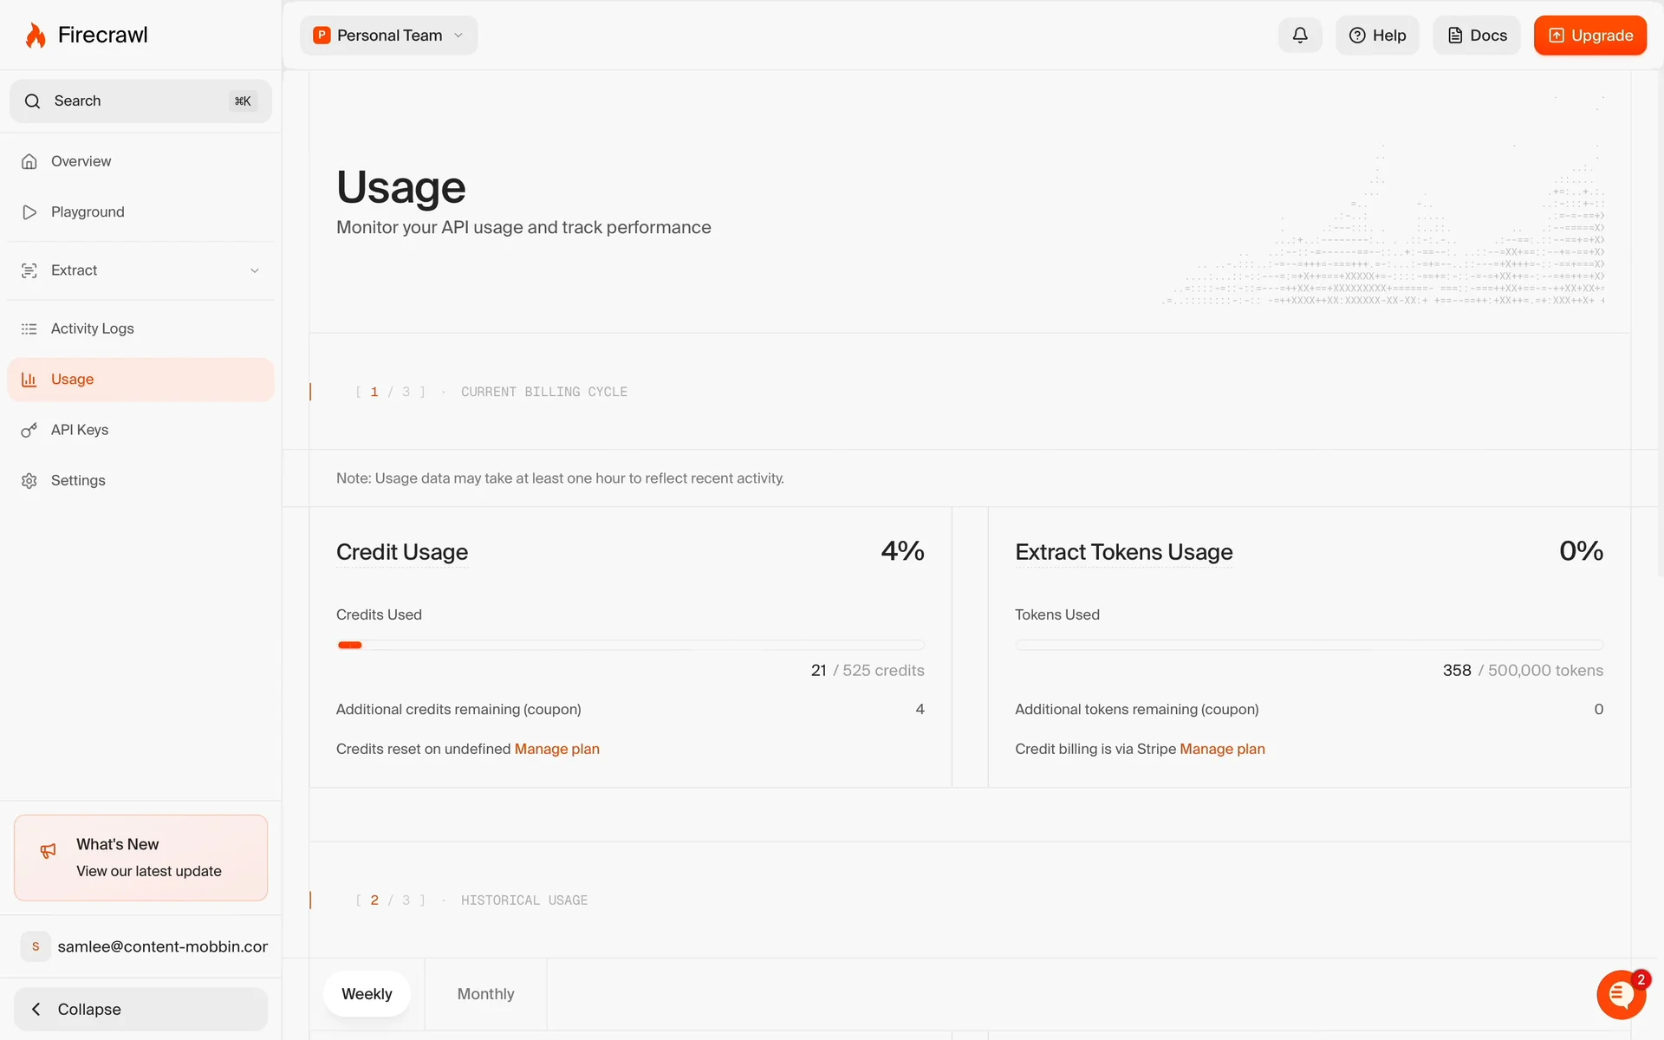The width and height of the screenshot is (1664, 1040).
Task: Click the What's New megaphone icon
Action: (49, 851)
